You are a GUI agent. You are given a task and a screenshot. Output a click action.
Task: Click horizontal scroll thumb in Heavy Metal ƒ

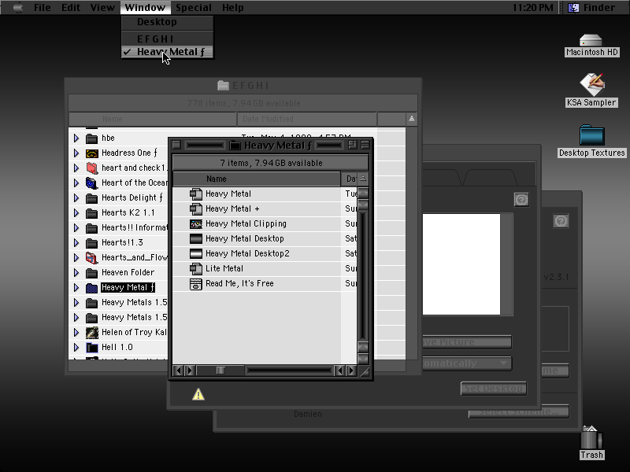(x=220, y=371)
